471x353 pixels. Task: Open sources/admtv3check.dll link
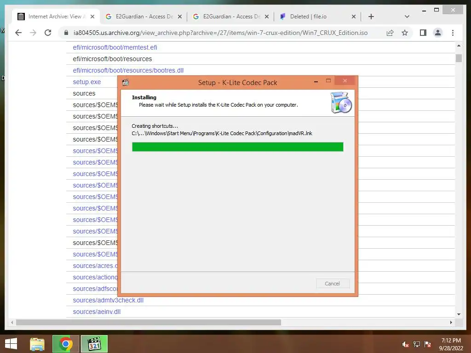pyautogui.click(x=108, y=300)
